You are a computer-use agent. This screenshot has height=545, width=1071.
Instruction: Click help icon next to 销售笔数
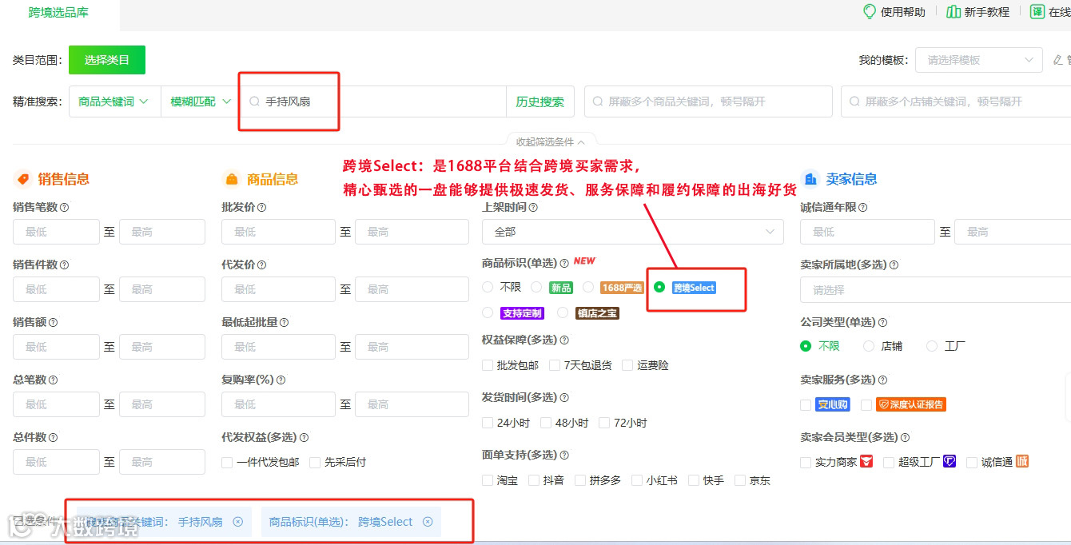point(65,208)
